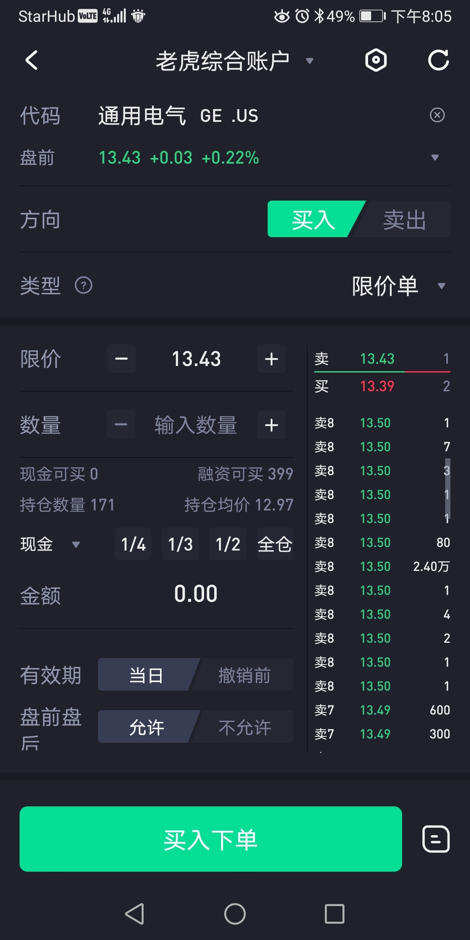Viewport: 470px width, 940px height.
Task: Select the 卖8 row with volume 2
Action: (x=382, y=638)
